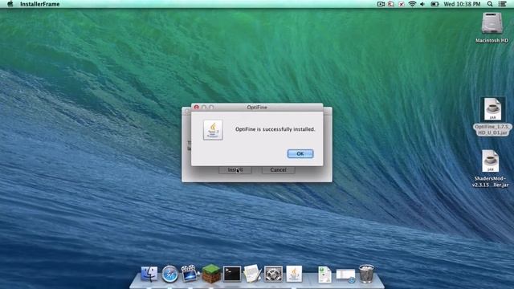Image resolution: width=514 pixels, height=289 pixels.
Task: Click the Java icon in the dialog
Action: tap(213, 130)
